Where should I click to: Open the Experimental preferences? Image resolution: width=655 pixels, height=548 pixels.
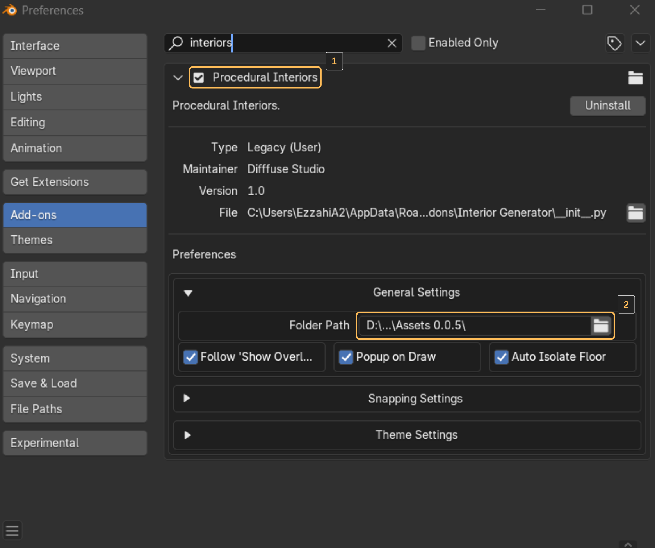coord(75,443)
